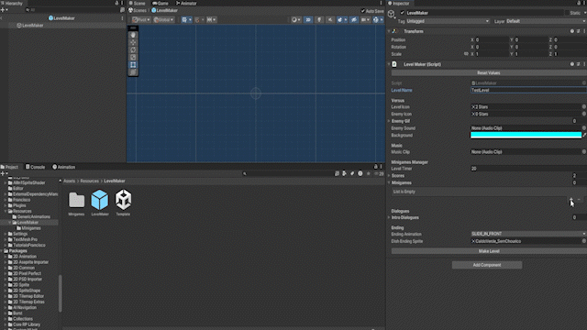Expand the Enemy Gif list
The width and height of the screenshot is (587, 330).
coord(389,121)
